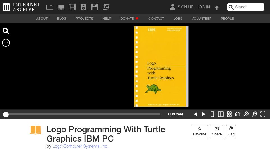270x152 pixels.
Task: Open the PEOPLE menu item
Action: coord(227,19)
